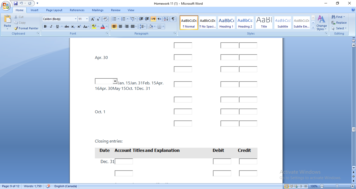Apply the Title style
The width and height of the screenshot is (356, 189).
(264, 23)
